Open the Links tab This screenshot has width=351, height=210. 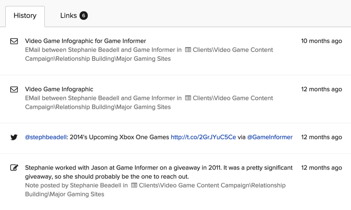pyautogui.click(x=68, y=16)
